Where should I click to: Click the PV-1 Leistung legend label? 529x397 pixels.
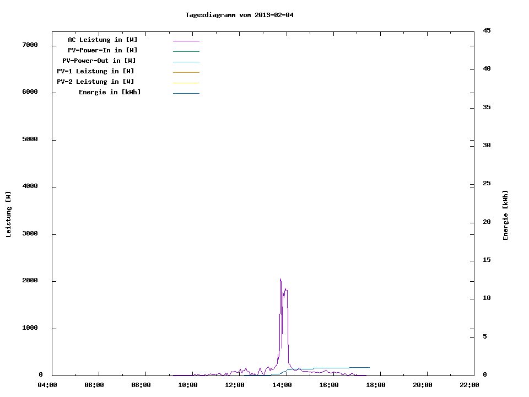pos(95,71)
